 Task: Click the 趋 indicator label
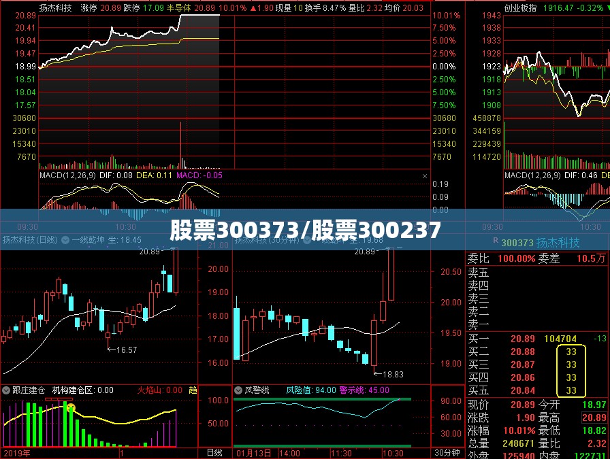point(193,390)
